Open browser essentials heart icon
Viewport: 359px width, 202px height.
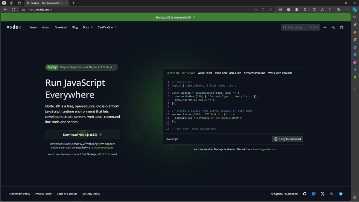coord(339,10)
